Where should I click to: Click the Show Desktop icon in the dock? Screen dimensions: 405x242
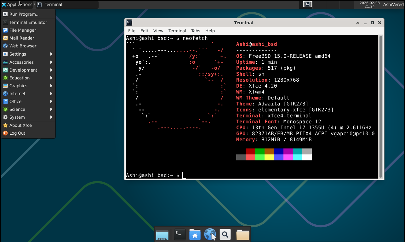tap(162, 234)
